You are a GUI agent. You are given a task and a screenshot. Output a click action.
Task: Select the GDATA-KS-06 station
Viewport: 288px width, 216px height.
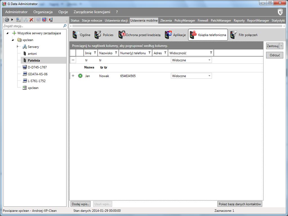[x=37, y=74]
